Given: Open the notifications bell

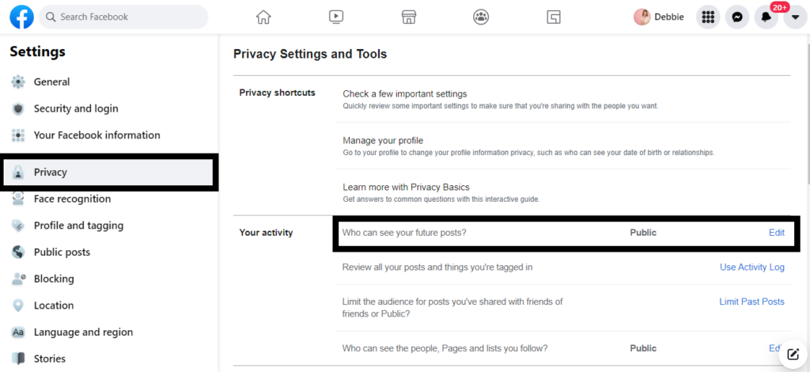Looking at the screenshot, I should [766, 17].
